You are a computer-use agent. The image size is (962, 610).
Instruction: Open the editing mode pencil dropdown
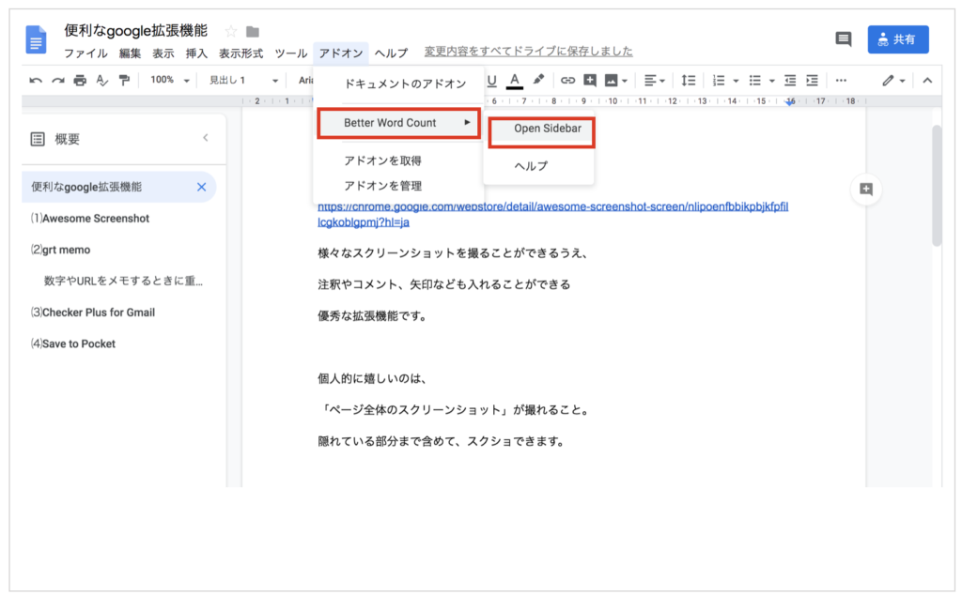[893, 81]
